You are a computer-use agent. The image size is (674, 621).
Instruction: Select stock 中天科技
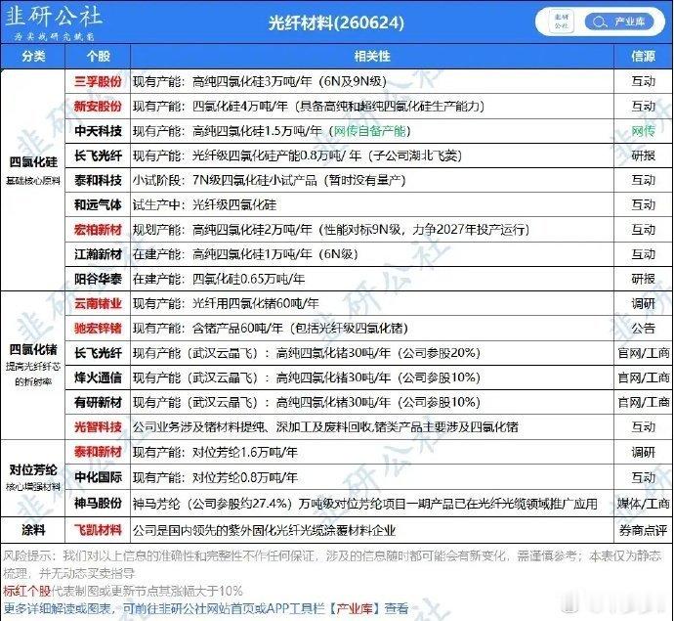coord(98,131)
